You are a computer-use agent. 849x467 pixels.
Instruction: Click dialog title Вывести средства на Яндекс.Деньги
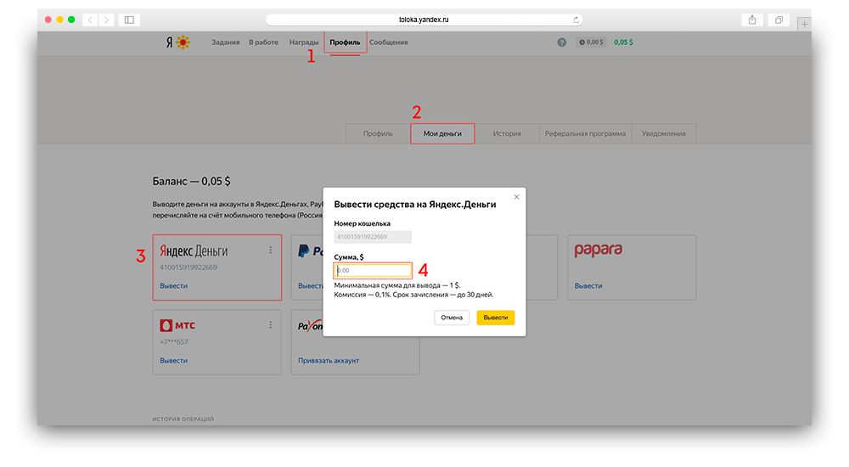415,205
